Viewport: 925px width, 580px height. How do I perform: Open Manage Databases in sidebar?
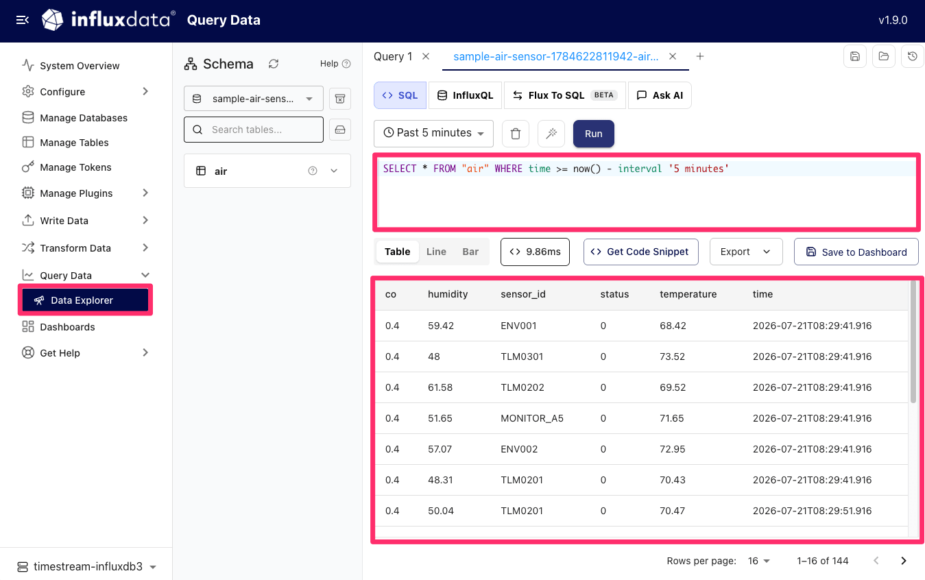coord(83,118)
